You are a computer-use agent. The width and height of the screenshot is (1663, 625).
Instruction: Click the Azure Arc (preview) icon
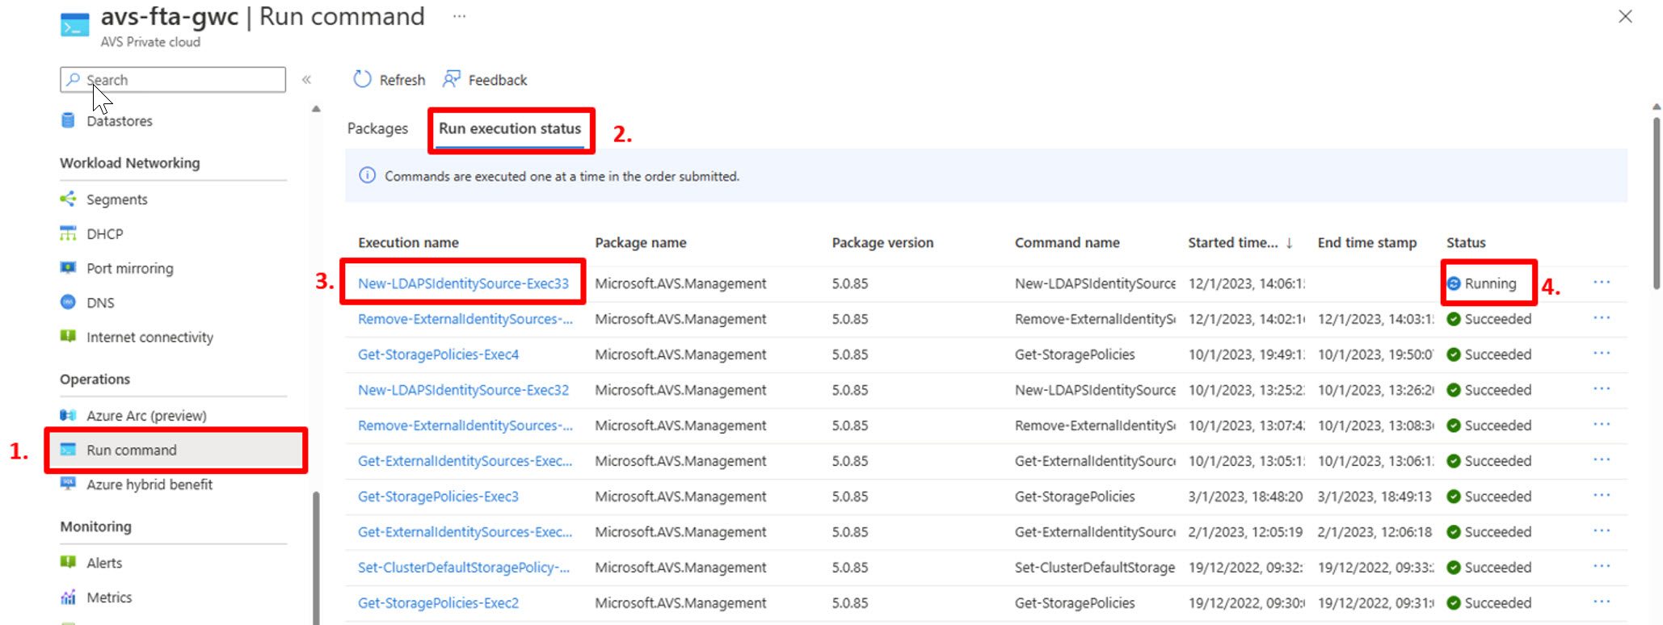coord(68,415)
